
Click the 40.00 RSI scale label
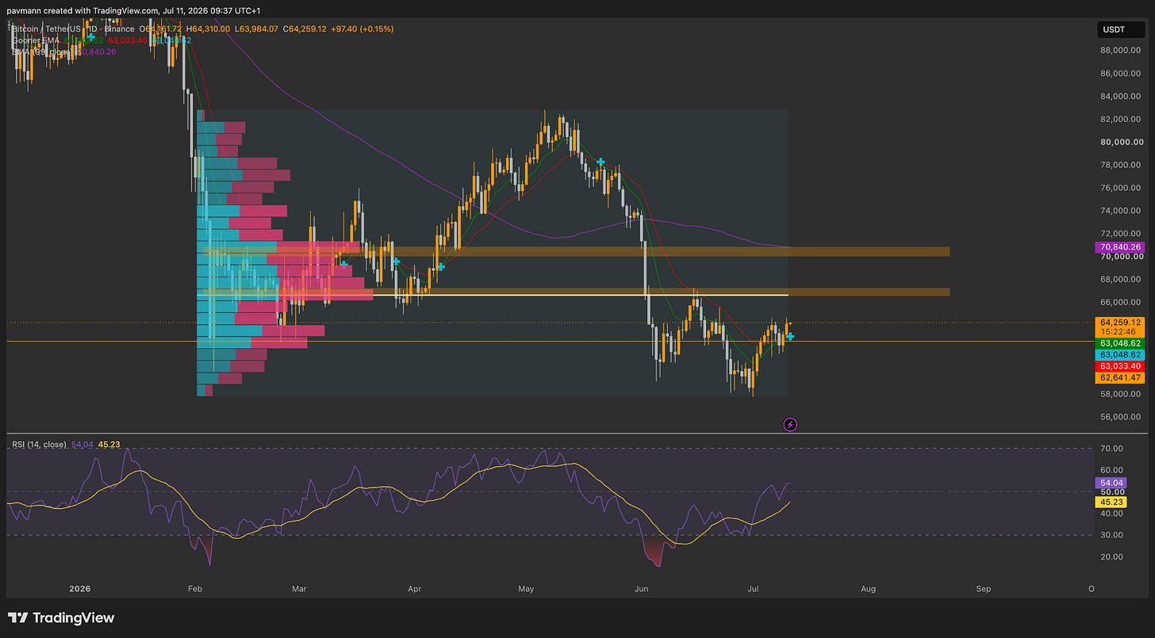point(1112,514)
